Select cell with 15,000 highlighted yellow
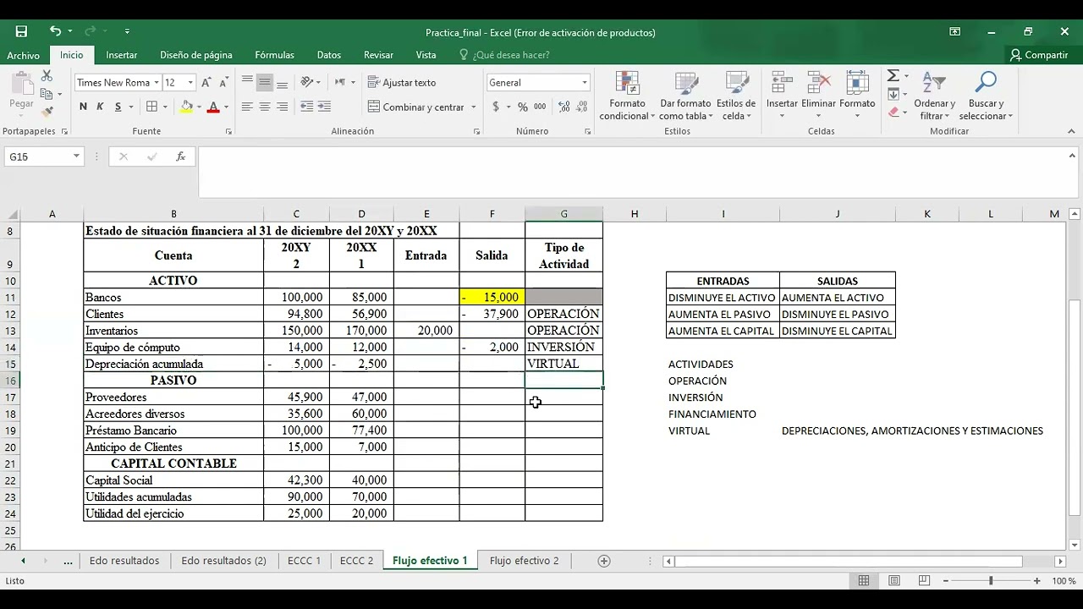Viewport: 1083px width, 609px height. tap(492, 297)
